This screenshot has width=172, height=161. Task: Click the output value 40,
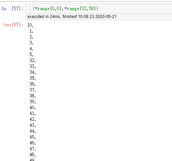pyautogui.click(x=33, y=107)
